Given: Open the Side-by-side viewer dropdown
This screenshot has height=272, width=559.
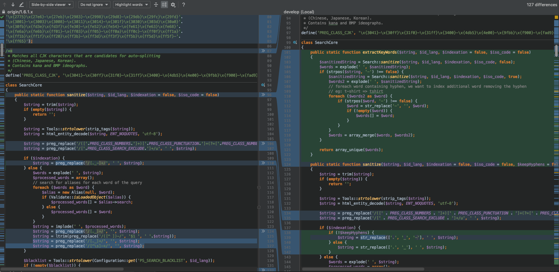Looking at the screenshot, I should coord(51,5).
